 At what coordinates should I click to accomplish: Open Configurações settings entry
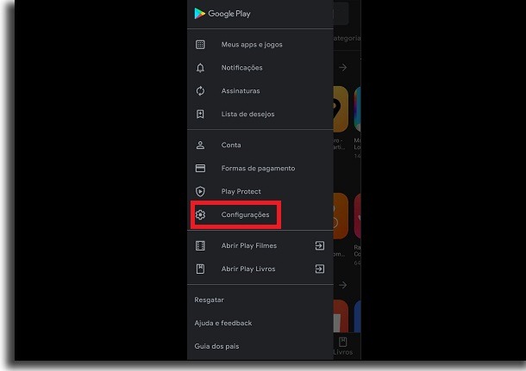pyautogui.click(x=245, y=214)
